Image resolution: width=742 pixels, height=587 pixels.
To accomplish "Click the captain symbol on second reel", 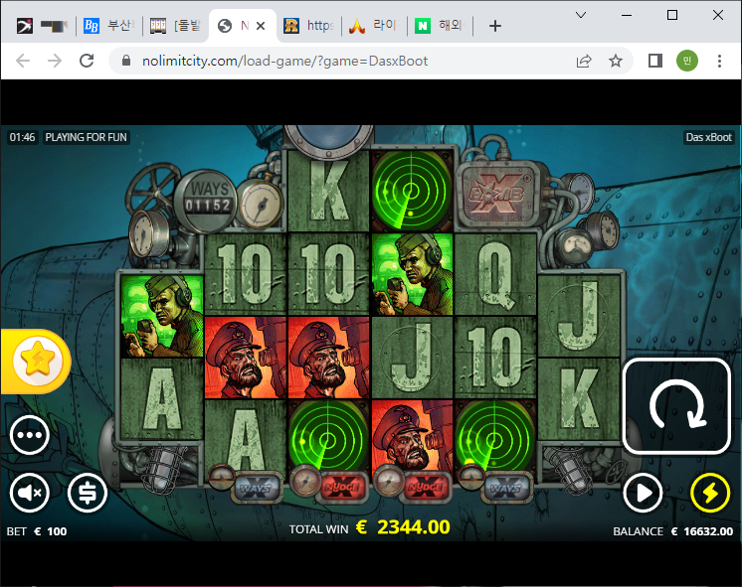I will pyautogui.click(x=245, y=358).
